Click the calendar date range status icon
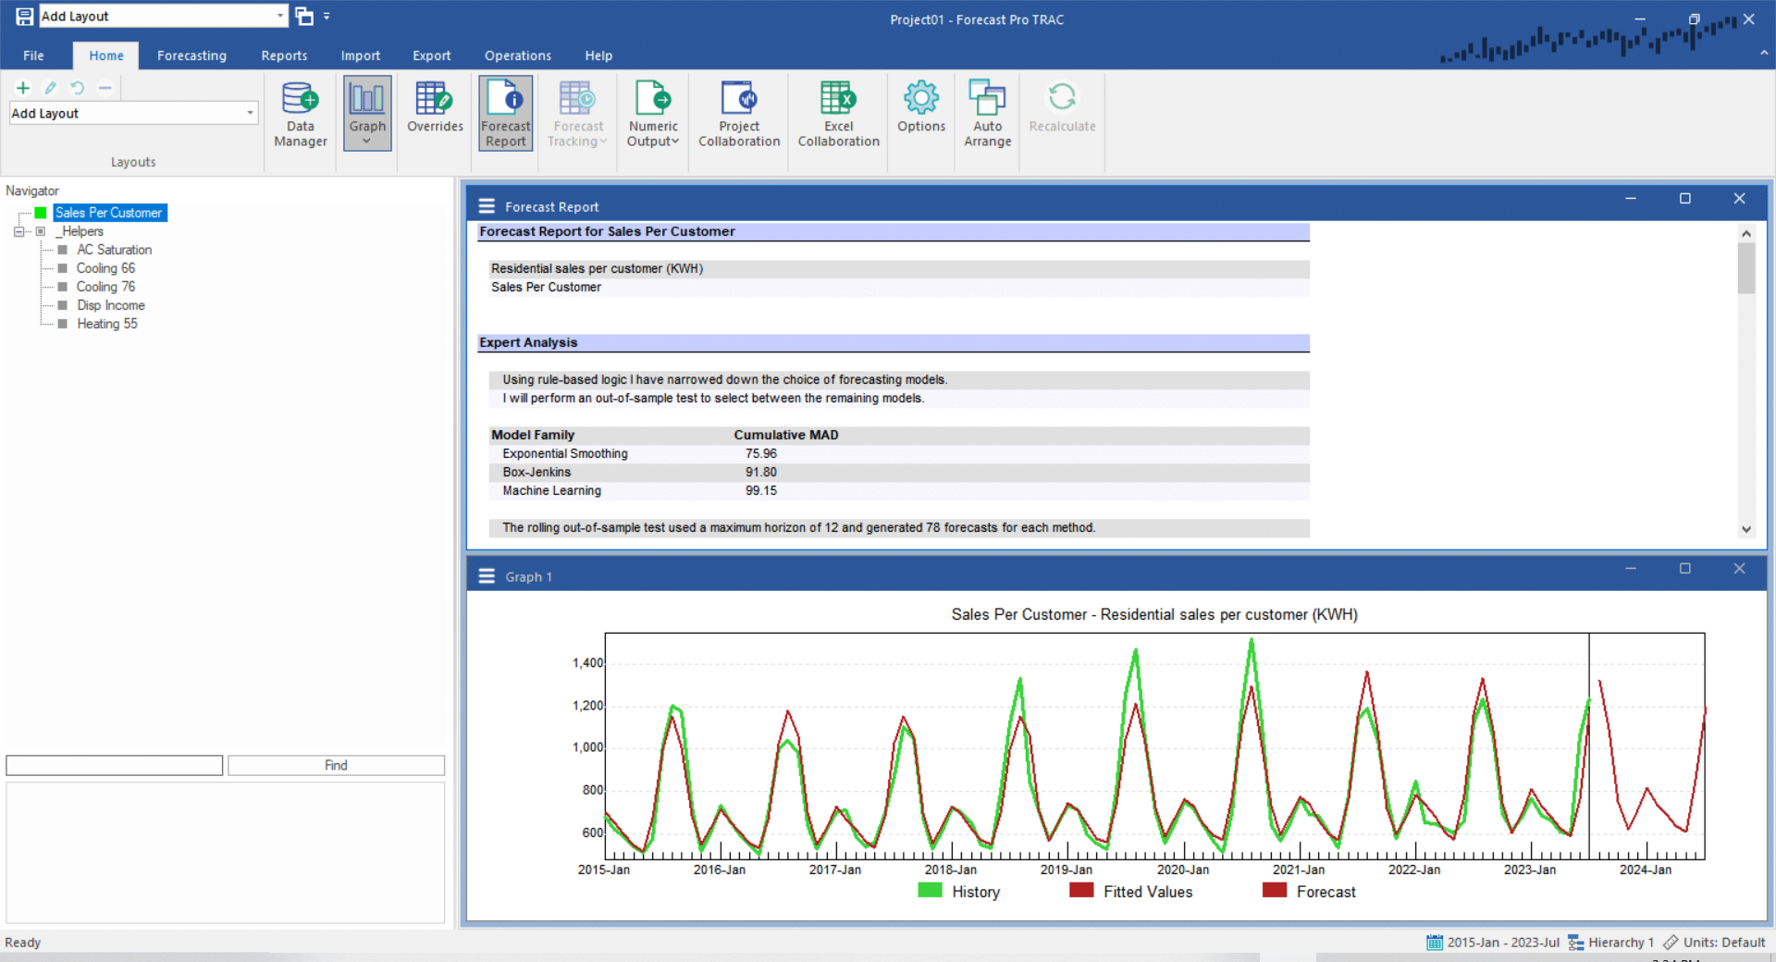Screen dimensions: 1776x962 tap(1434, 943)
